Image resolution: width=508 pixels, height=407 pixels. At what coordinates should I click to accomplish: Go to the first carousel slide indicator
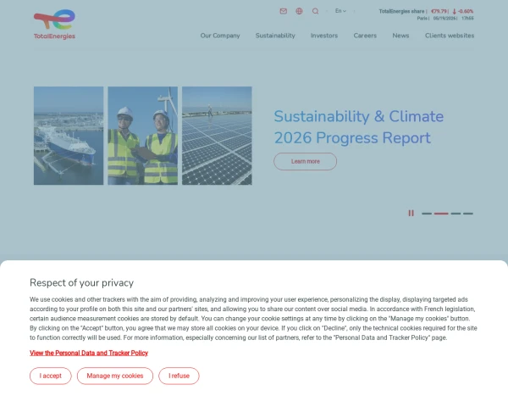[427, 214]
